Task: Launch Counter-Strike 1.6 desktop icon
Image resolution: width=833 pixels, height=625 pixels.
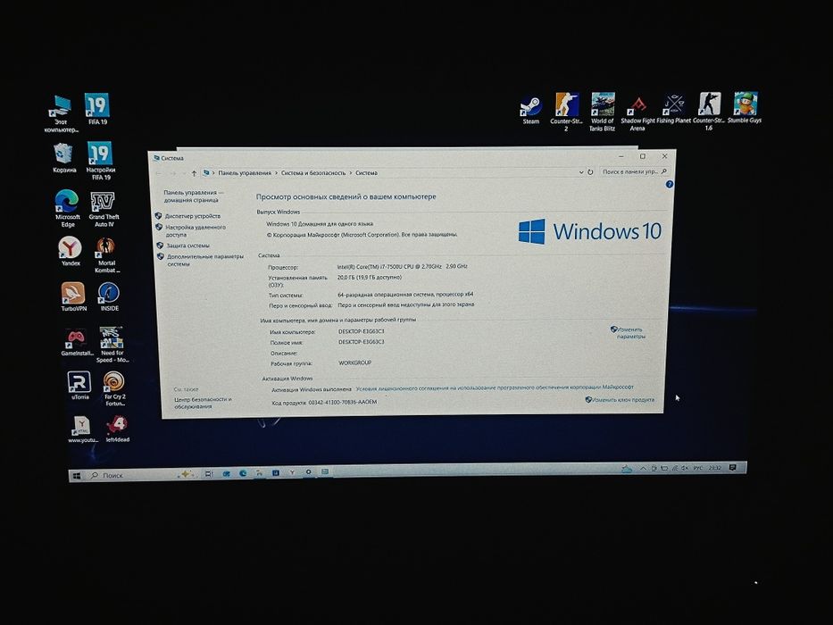Action: [709, 111]
